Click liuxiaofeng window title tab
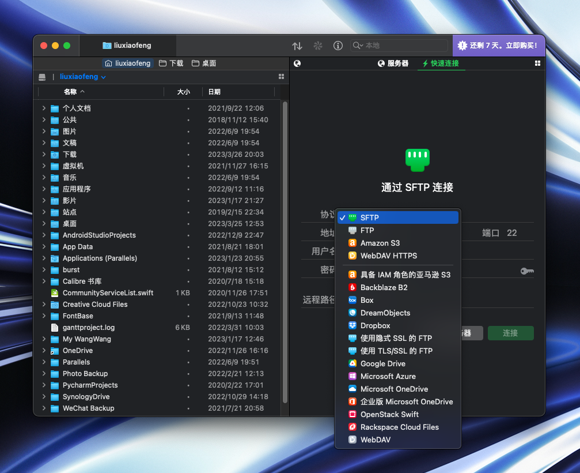Image resolution: width=580 pixels, height=473 pixels. pyautogui.click(x=127, y=46)
